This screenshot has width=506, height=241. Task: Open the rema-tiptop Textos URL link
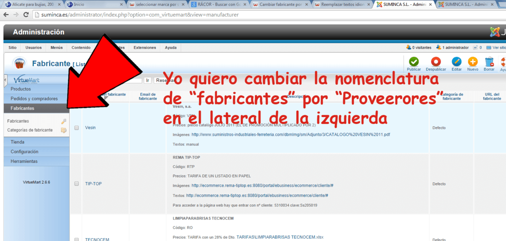(257, 196)
